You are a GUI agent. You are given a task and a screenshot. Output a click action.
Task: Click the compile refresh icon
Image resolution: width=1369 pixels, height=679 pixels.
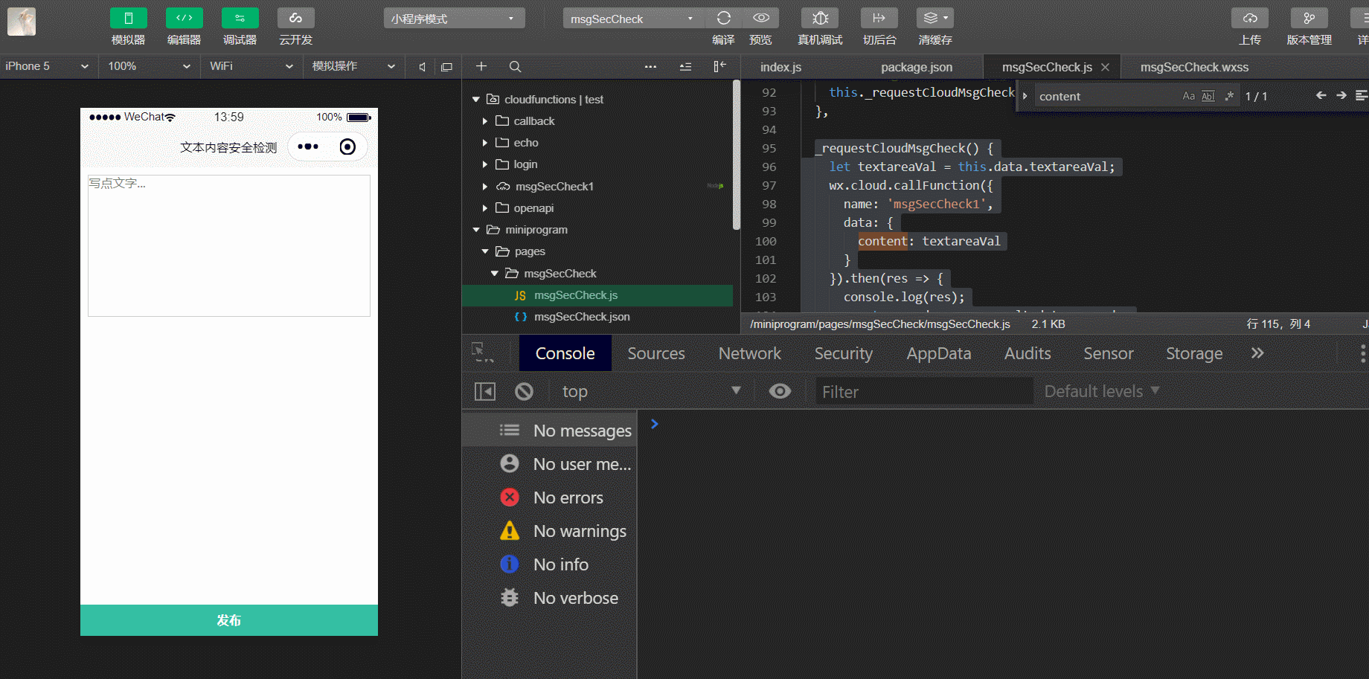coord(723,18)
